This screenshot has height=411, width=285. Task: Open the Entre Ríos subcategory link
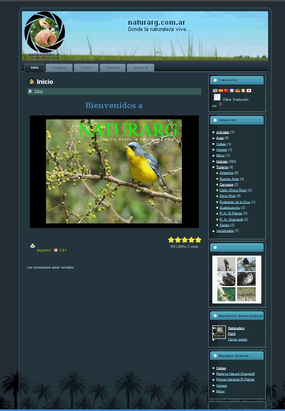(228, 196)
